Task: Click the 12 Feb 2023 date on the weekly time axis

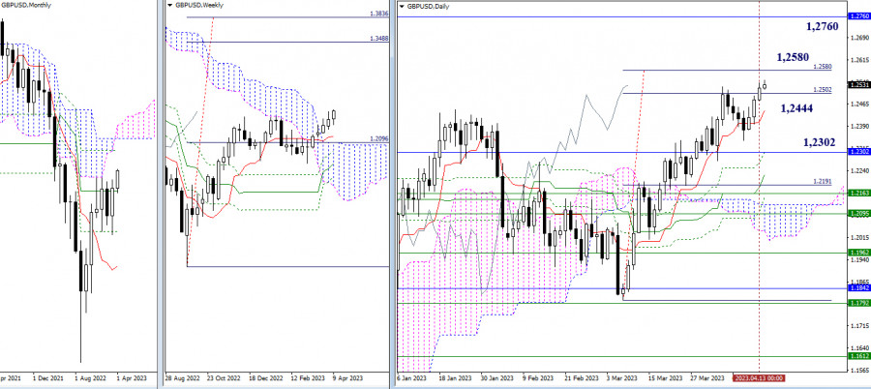Action: click(x=306, y=378)
